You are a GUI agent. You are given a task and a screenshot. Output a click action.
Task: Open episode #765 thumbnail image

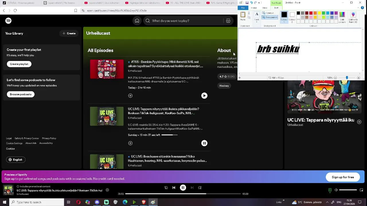pyautogui.click(x=107, y=69)
